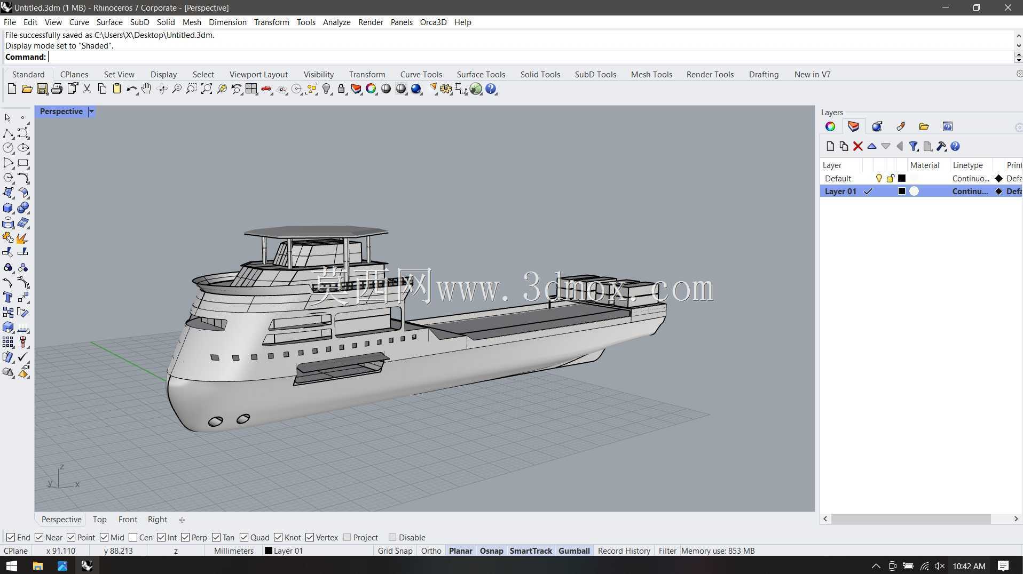Choose the Box solid tool
1023x574 pixels.
pyautogui.click(x=8, y=208)
